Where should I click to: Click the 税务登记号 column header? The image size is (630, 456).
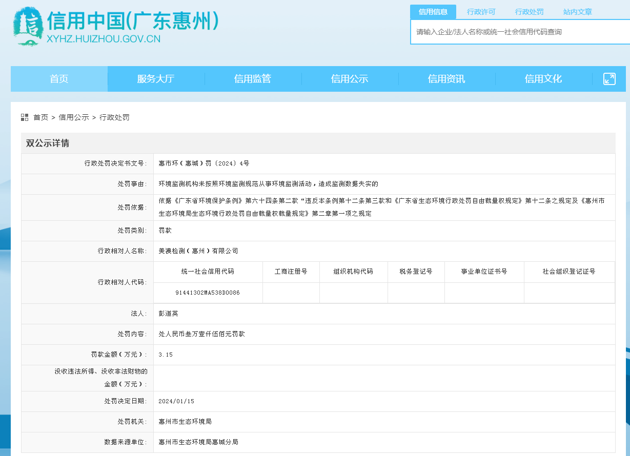point(416,272)
